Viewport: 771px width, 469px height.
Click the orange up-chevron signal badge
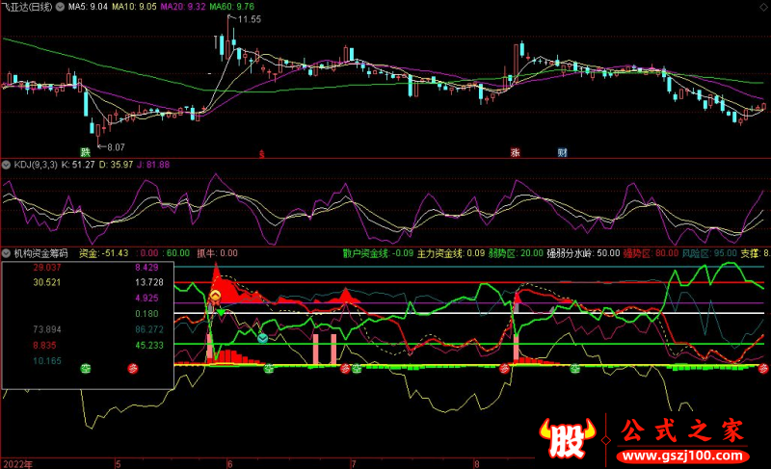tap(215, 297)
